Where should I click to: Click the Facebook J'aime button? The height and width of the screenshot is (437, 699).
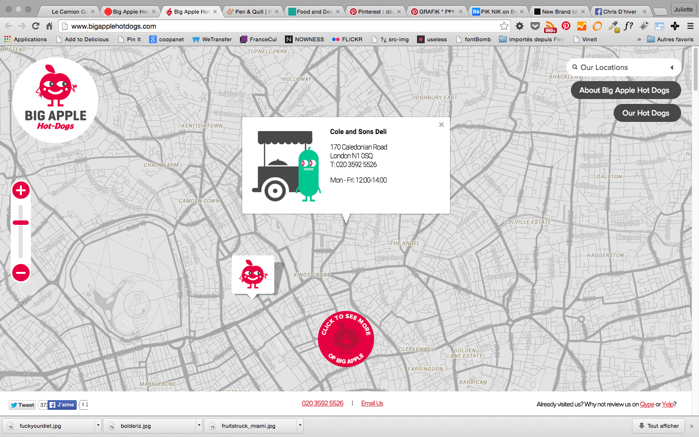pos(62,404)
